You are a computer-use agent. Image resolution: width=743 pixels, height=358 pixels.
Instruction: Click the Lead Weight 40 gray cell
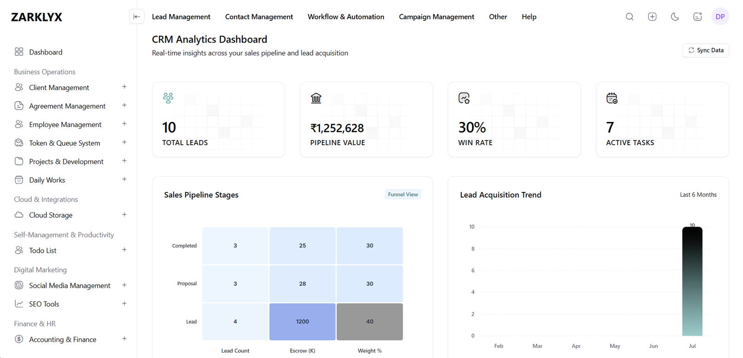(370, 321)
